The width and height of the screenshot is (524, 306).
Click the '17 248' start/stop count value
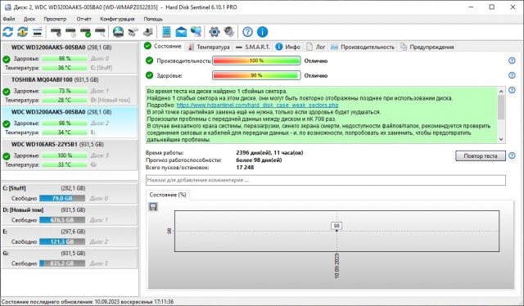point(245,168)
